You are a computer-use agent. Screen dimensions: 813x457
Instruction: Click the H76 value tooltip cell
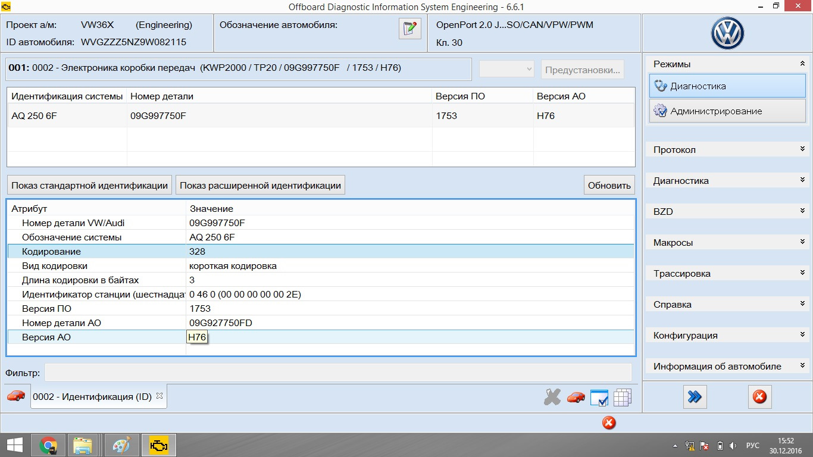click(197, 337)
